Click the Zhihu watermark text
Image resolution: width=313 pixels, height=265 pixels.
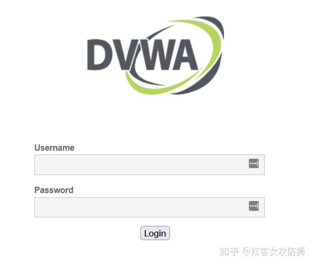[262, 251]
